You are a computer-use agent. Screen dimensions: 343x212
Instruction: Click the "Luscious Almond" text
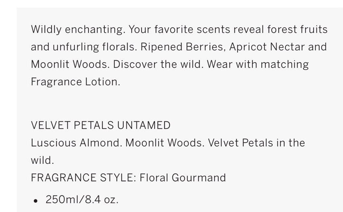pos(76,143)
